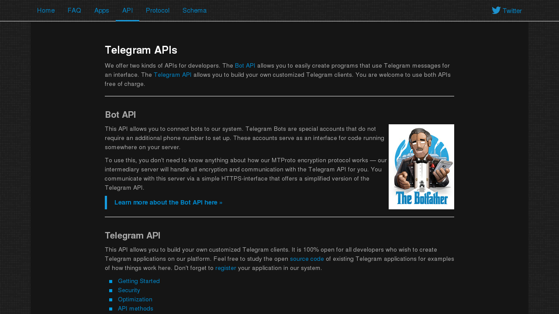Open the Security list link
The width and height of the screenshot is (559, 314).
point(129,290)
